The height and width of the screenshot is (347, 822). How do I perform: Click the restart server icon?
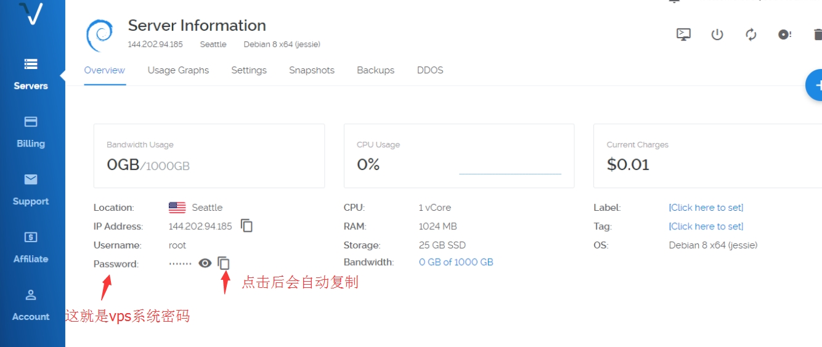point(751,35)
